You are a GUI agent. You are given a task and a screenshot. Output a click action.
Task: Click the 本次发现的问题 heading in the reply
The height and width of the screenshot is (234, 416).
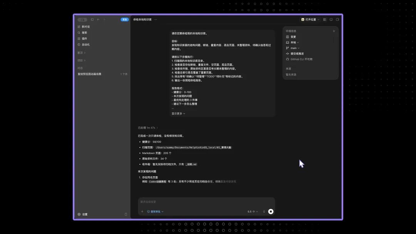[147, 171]
